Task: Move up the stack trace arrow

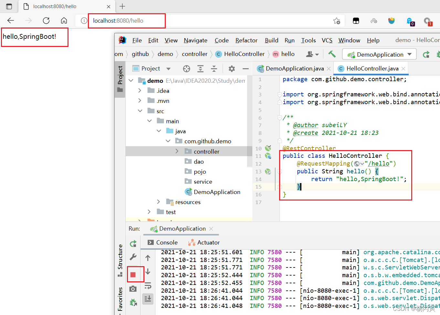Action: (x=148, y=258)
